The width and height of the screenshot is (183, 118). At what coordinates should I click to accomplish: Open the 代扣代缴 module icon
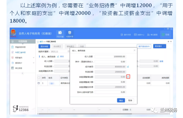(x=60, y=34)
